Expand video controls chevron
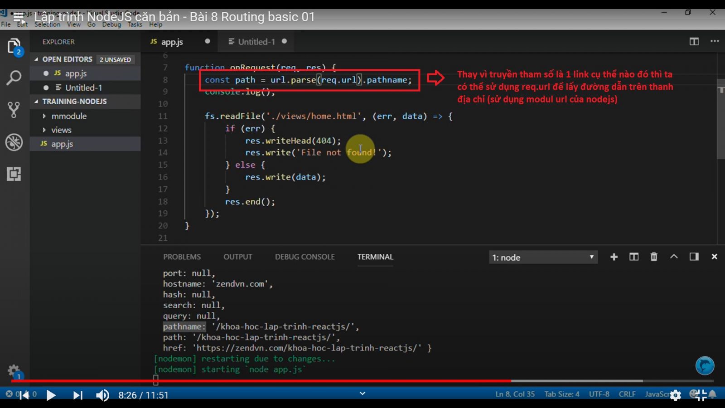This screenshot has height=408, width=725. (362, 393)
